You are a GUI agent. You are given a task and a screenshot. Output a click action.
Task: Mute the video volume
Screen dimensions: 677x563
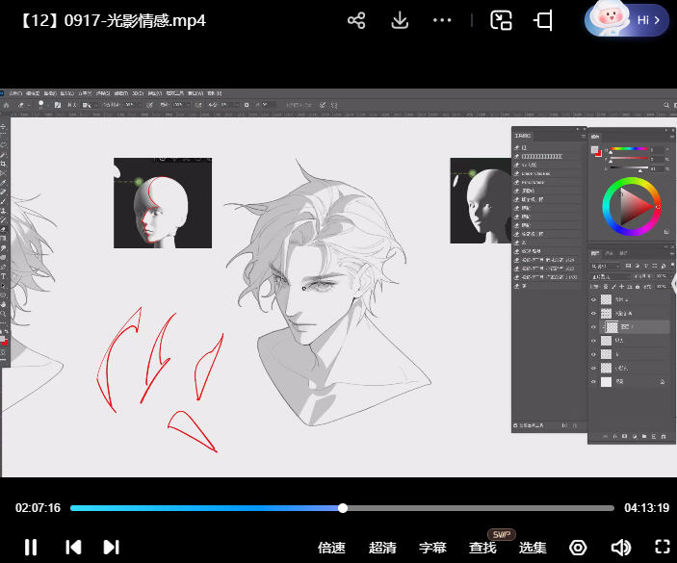[620, 547]
